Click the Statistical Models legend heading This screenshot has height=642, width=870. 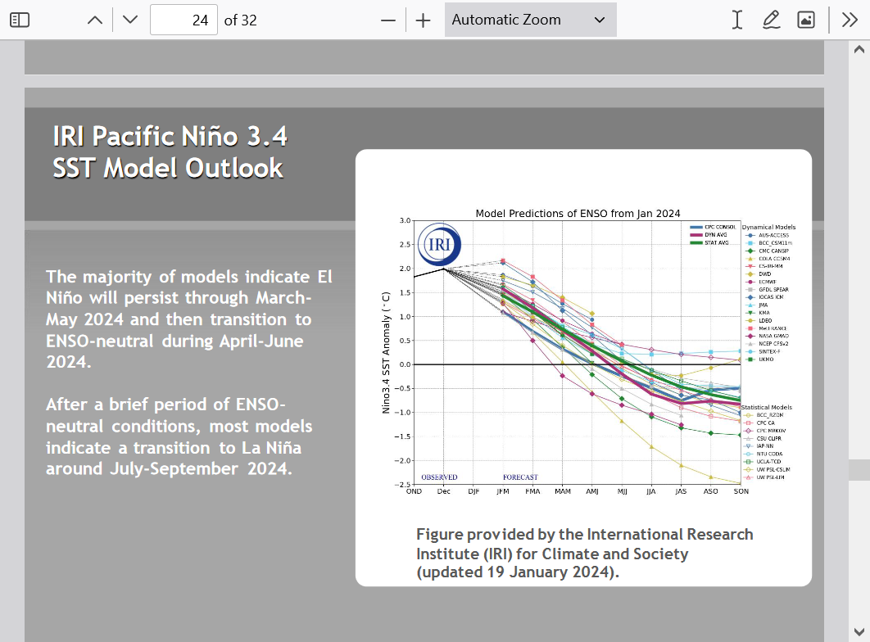tap(768, 407)
